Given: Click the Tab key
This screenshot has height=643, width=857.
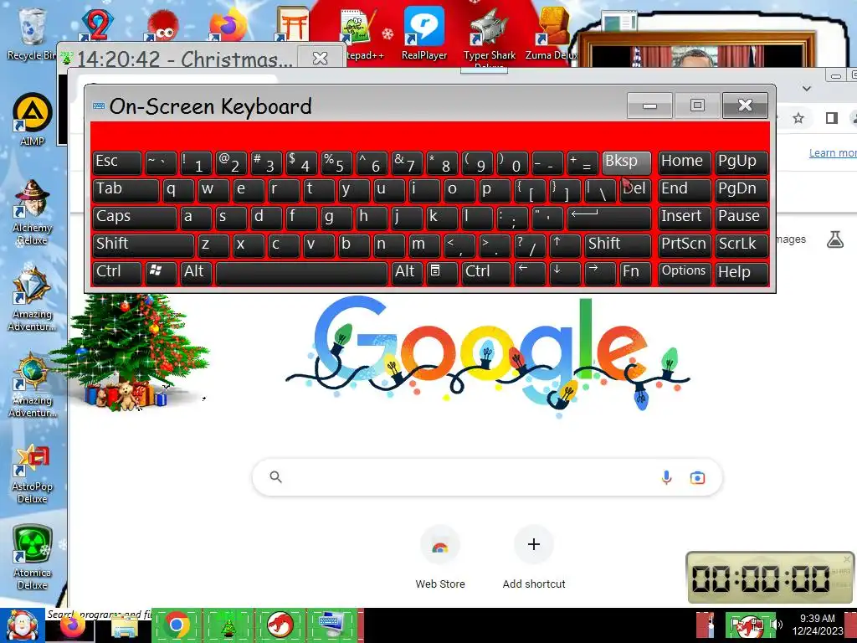Looking at the screenshot, I should (126, 190).
